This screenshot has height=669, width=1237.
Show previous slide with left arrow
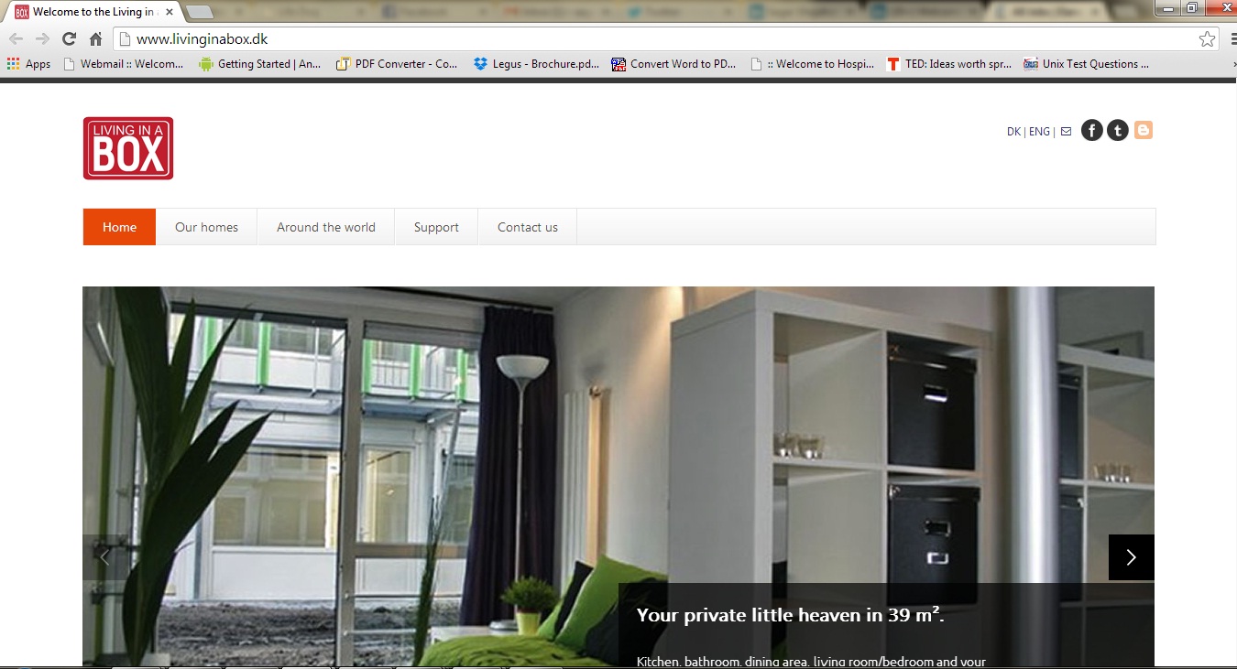point(105,557)
